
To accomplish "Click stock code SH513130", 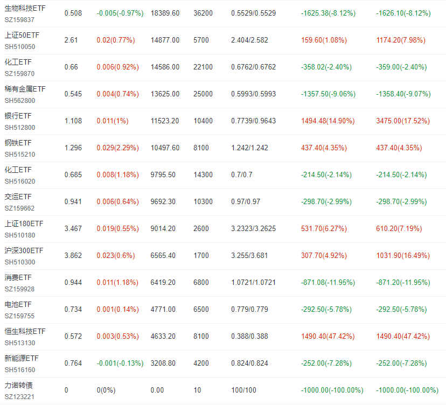I will (x=20, y=343).
